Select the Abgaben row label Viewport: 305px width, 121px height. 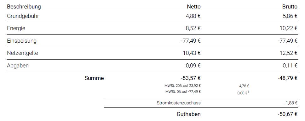click(18, 66)
